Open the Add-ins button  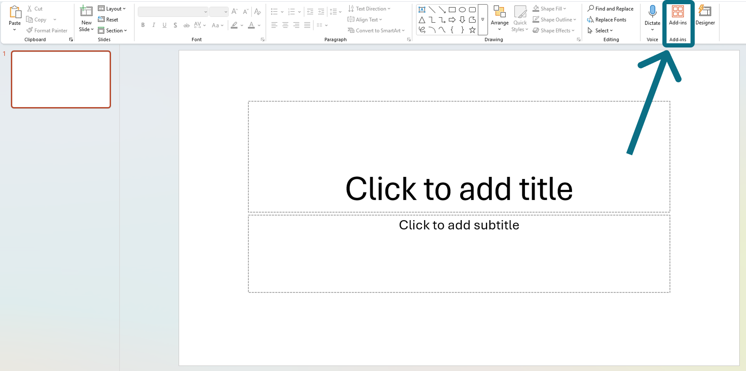click(678, 16)
